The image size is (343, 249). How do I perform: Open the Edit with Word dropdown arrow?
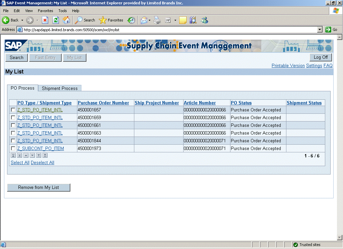pos(175,20)
